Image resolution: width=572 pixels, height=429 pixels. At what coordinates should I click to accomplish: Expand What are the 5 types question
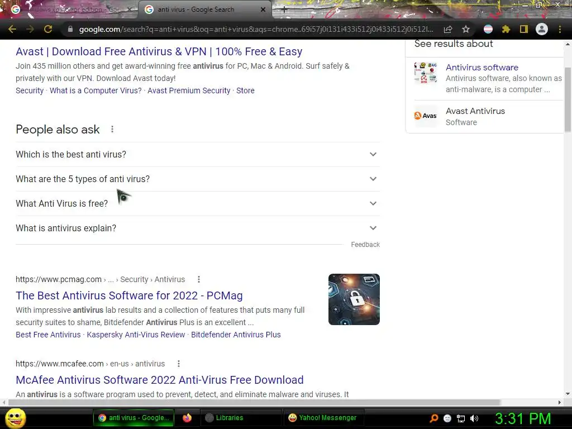198,179
